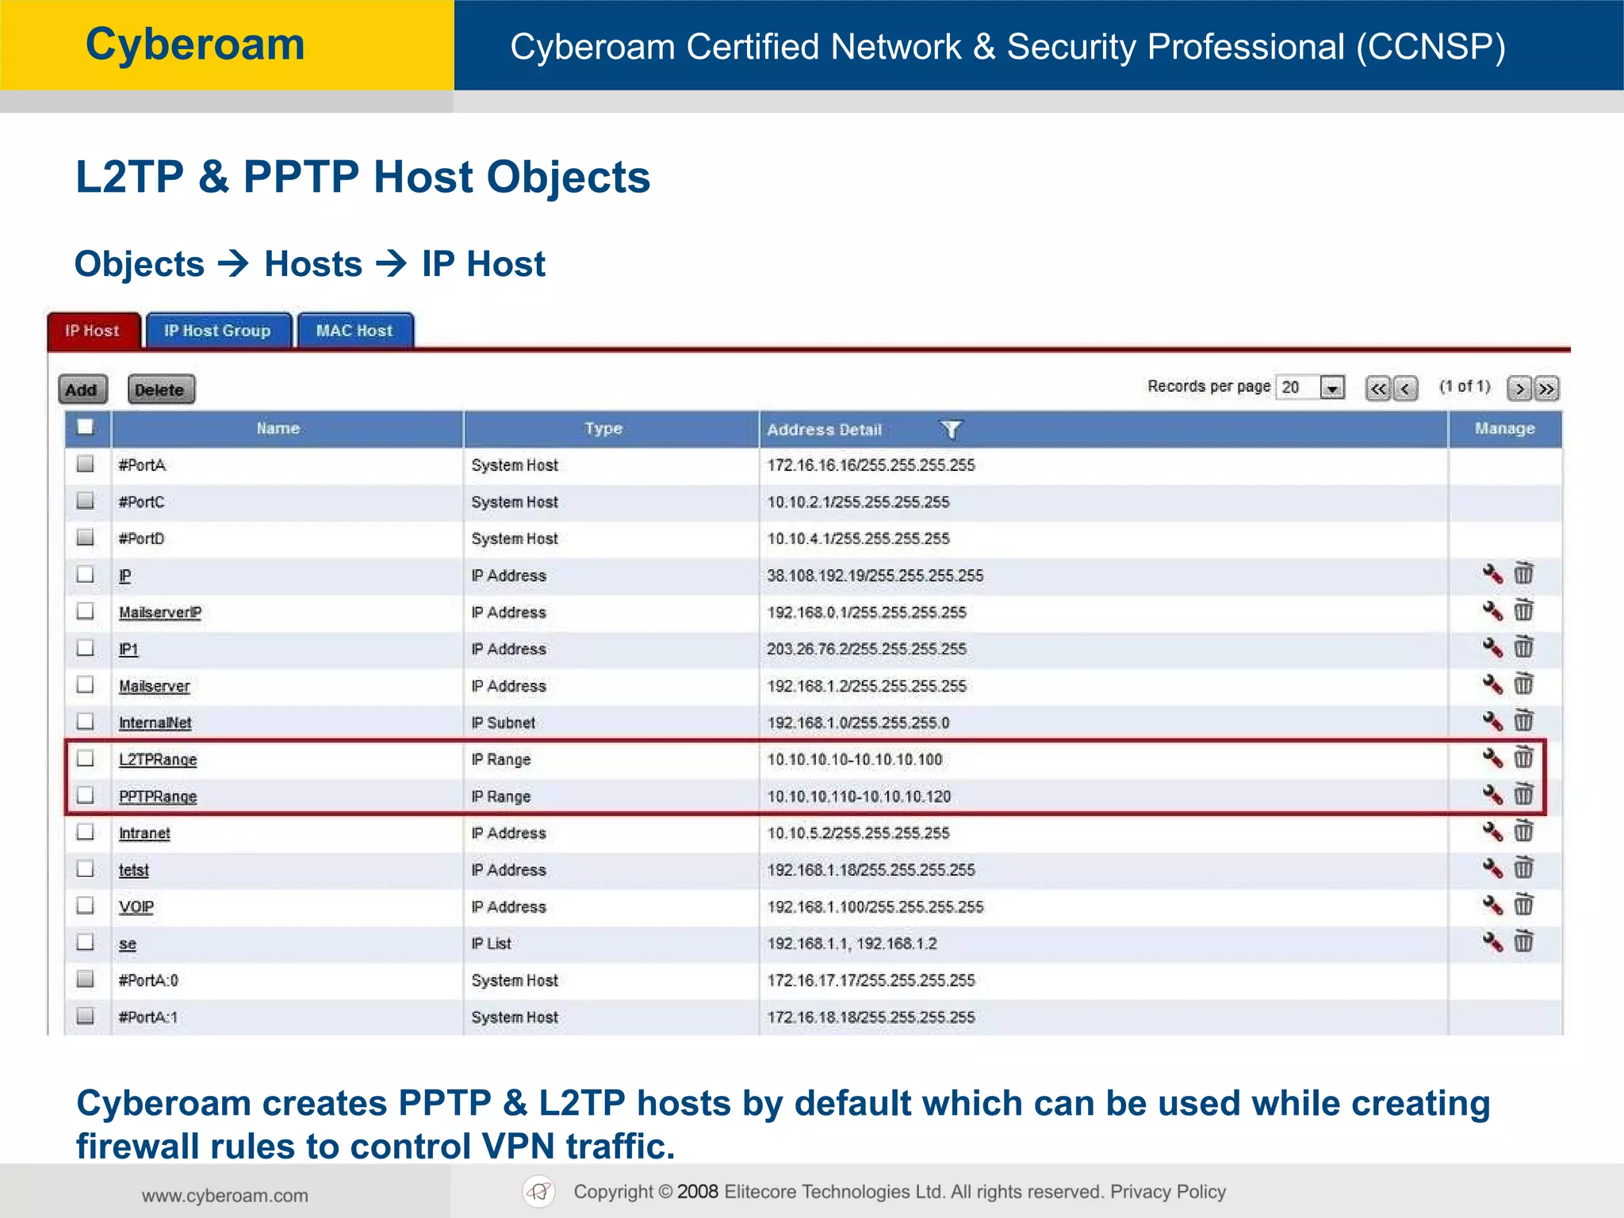Viewport: 1624px width, 1218px height.
Task: Switch to the IP Host tab
Action: (x=94, y=331)
